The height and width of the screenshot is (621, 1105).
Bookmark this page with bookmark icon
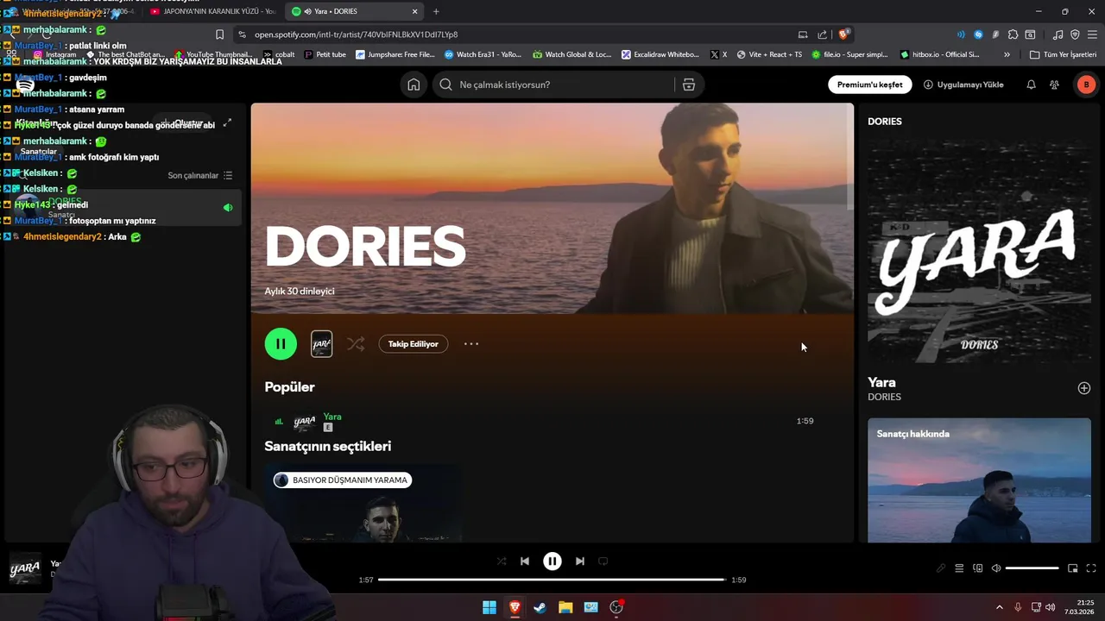pyautogui.click(x=219, y=34)
